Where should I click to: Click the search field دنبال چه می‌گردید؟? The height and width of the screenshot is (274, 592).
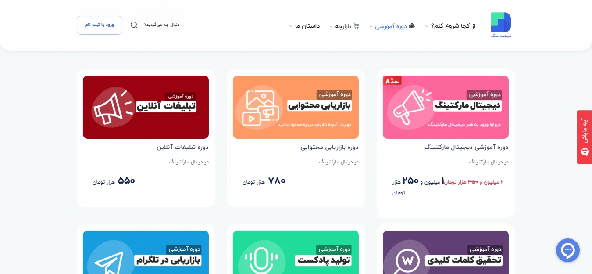(x=162, y=25)
